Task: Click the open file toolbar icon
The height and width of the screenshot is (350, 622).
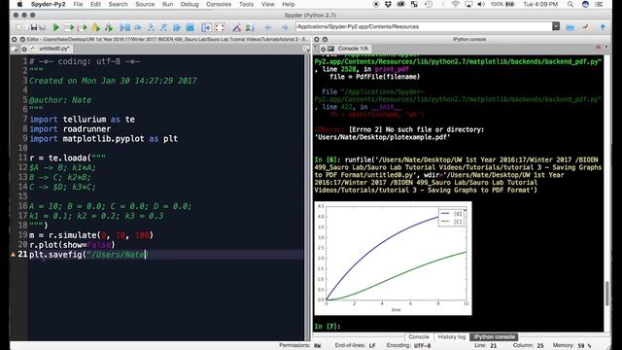Action: [x=27, y=27]
